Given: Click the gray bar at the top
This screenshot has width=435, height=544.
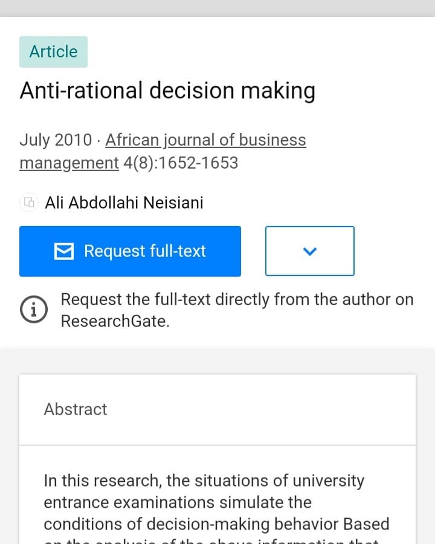Looking at the screenshot, I should tap(217, 8).
